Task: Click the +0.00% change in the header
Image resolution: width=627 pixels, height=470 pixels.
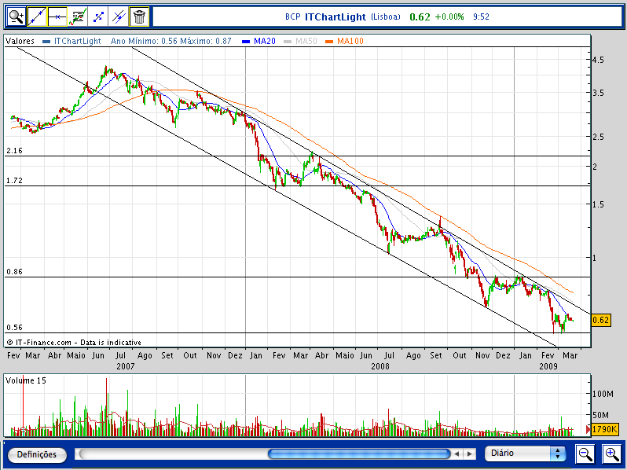Action: click(449, 17)
